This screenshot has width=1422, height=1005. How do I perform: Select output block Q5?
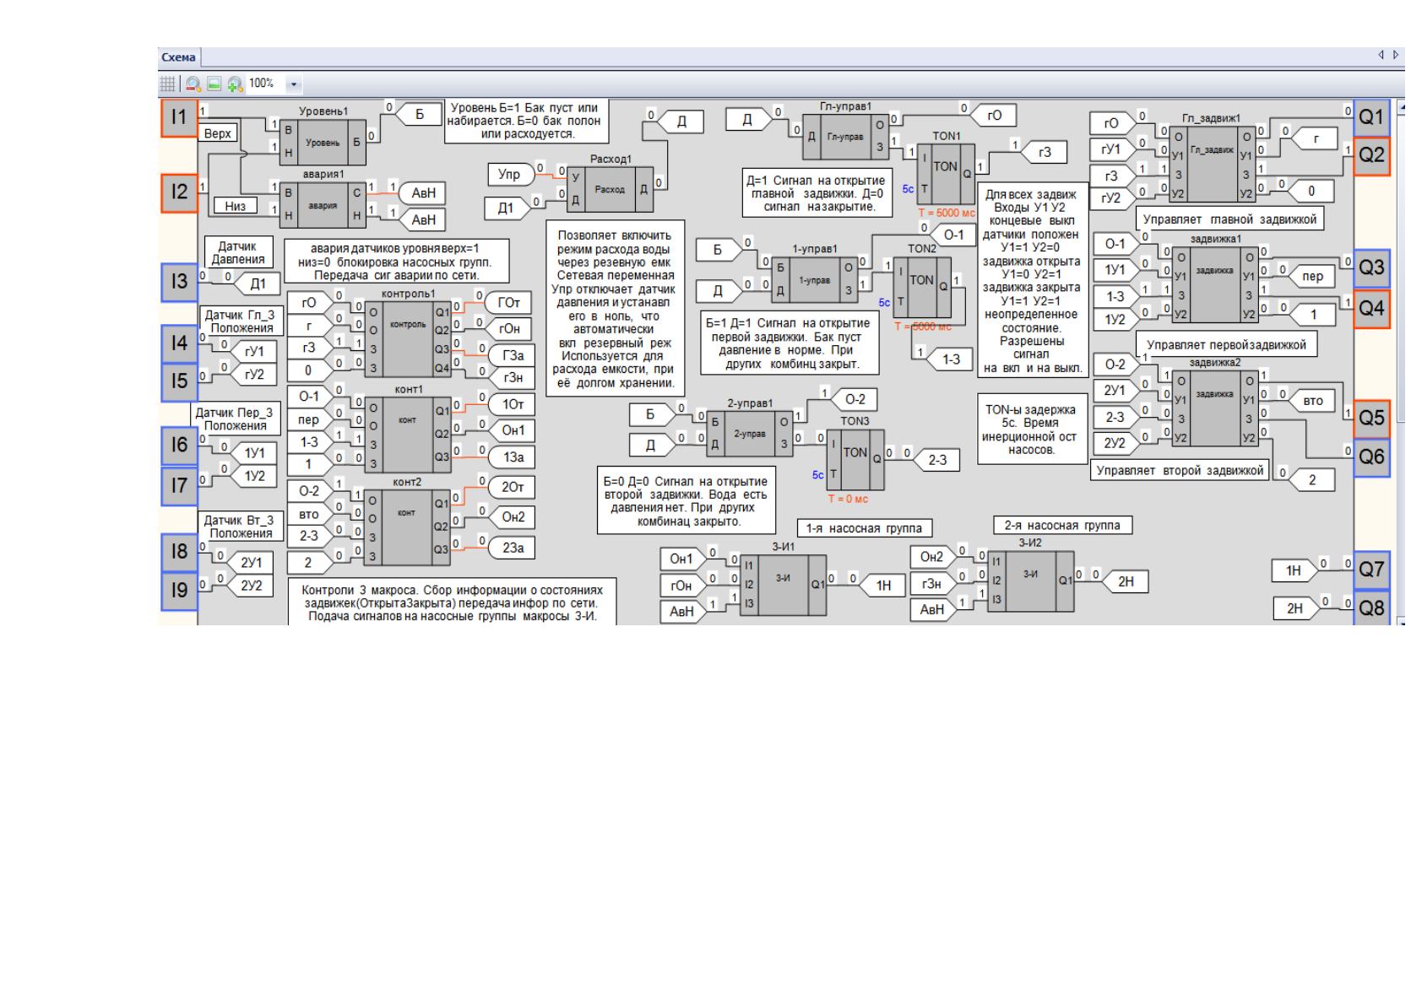click(1371, 419)
